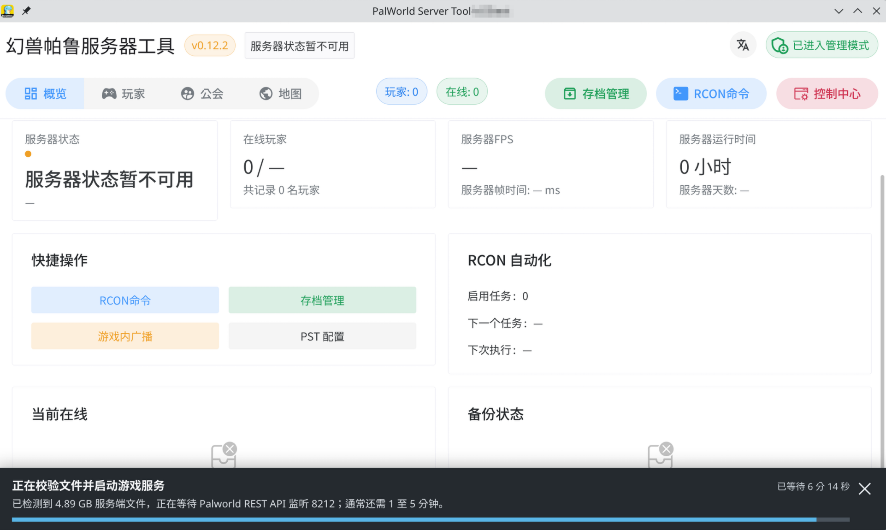Click the orange server status dot

coord(28,154)
